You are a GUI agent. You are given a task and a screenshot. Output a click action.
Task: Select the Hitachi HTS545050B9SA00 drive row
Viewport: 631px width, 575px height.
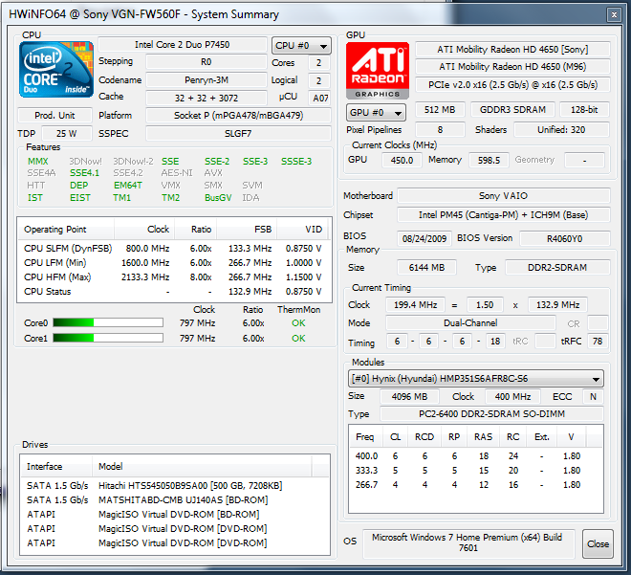pyautogui.click(x=174, y=486)
